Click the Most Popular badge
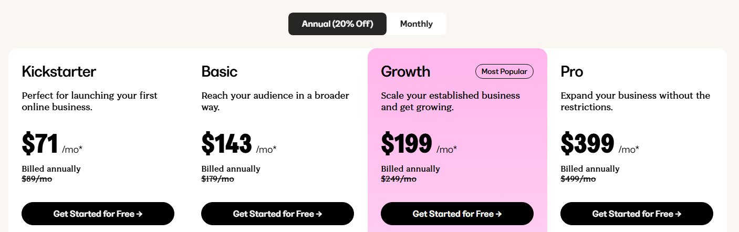 504,71
